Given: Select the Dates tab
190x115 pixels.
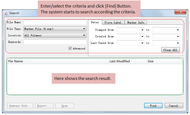Looking at the screenshot, I should tap(95, 22).
